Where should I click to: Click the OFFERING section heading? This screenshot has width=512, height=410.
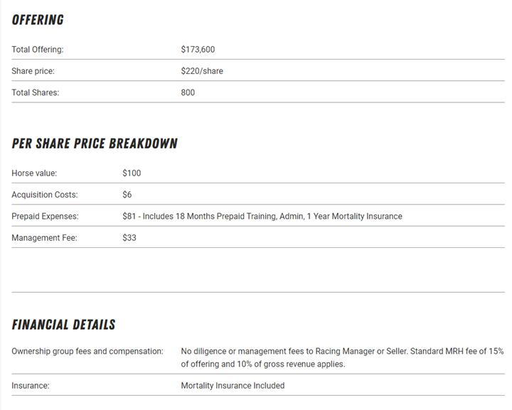pos(38,20)
